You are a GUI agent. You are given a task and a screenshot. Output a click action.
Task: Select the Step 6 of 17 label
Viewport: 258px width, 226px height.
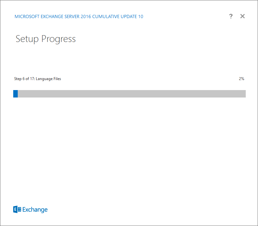[x=25, y=79]
